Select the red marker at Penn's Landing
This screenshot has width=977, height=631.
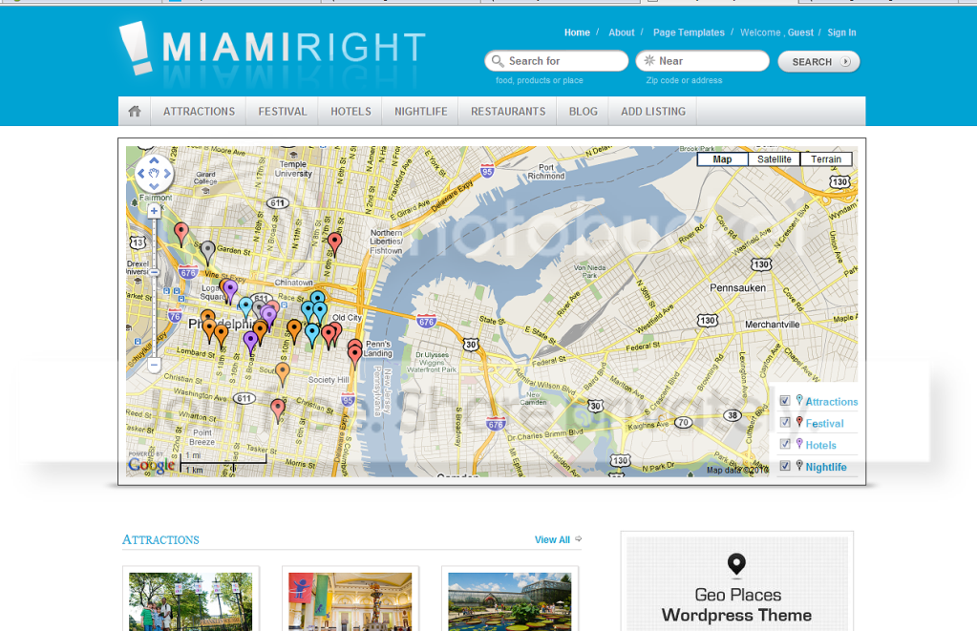click(354, 356)
